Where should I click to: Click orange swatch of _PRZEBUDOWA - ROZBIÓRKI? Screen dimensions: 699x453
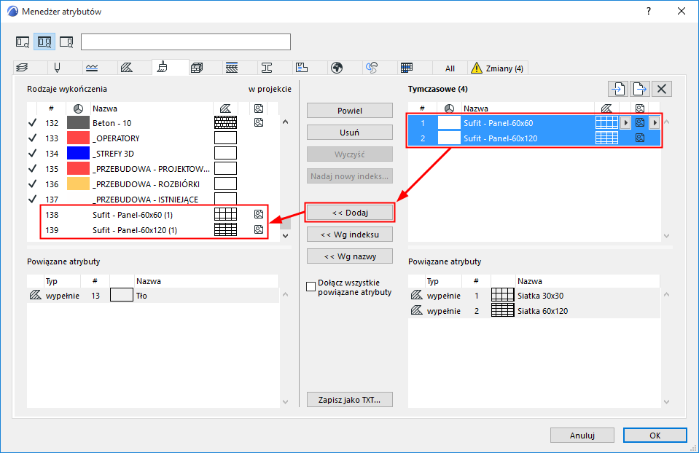point(78,184)
